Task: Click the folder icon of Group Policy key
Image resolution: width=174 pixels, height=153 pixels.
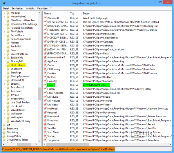Action: click(x=4, y=136)
